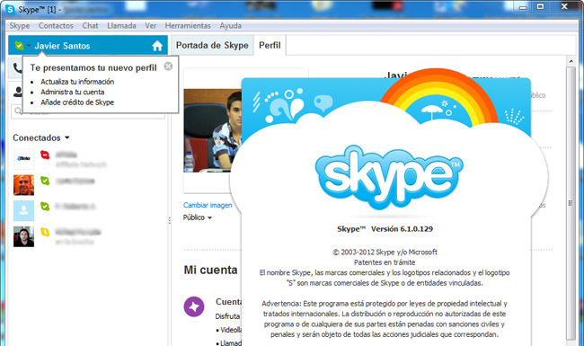
Task: Click the up arrow of the profile scrollbar
Action: click(x=571, y=61)
